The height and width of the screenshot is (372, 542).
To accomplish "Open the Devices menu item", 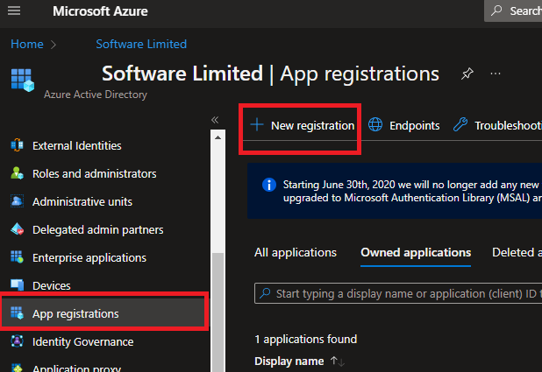I will (51, 286).
